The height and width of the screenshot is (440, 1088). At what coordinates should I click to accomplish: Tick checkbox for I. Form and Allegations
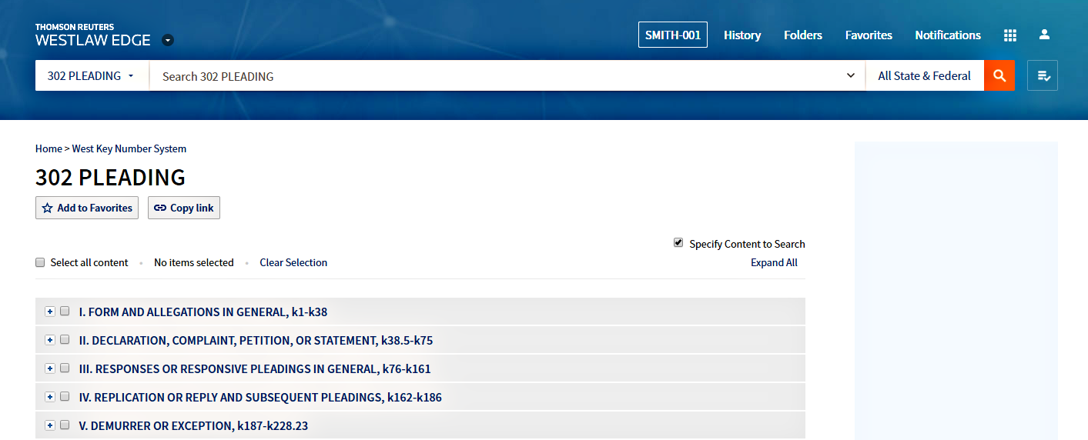(x=65, y=312)
